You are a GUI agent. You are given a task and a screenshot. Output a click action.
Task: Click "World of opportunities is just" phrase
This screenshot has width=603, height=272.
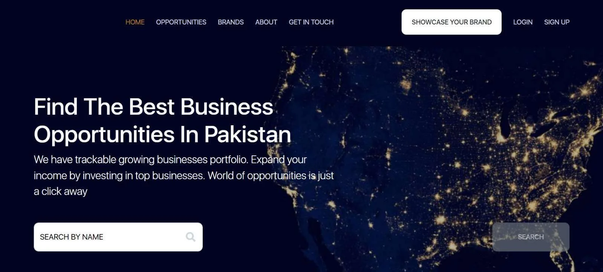tap(271, 176)
